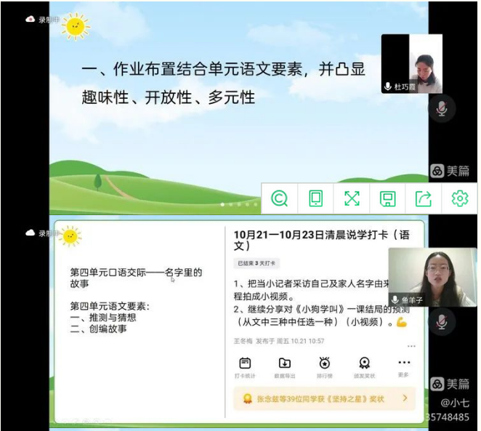Click the tablet device icon in toolbar
This screenshot has width=481, height=431.
click(x=315, y=198)
